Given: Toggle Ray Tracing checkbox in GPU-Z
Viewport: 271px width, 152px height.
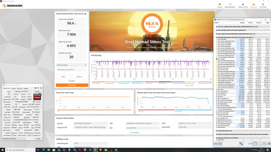Looking at the screenshot, I should (x=19, y=135).
